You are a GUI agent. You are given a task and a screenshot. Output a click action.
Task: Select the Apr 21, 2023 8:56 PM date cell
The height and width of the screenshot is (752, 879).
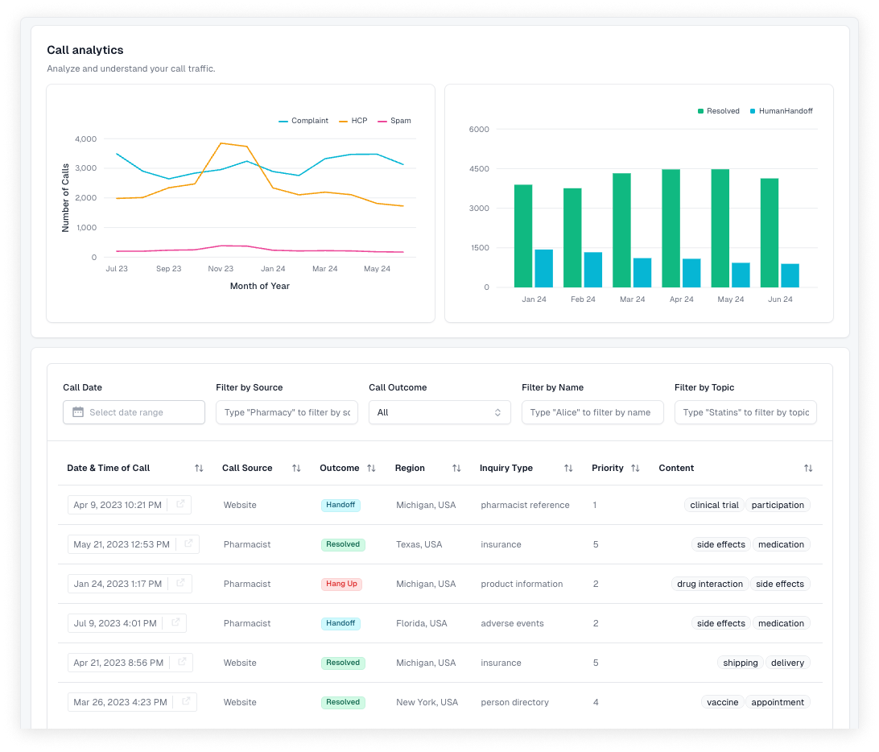130,663
